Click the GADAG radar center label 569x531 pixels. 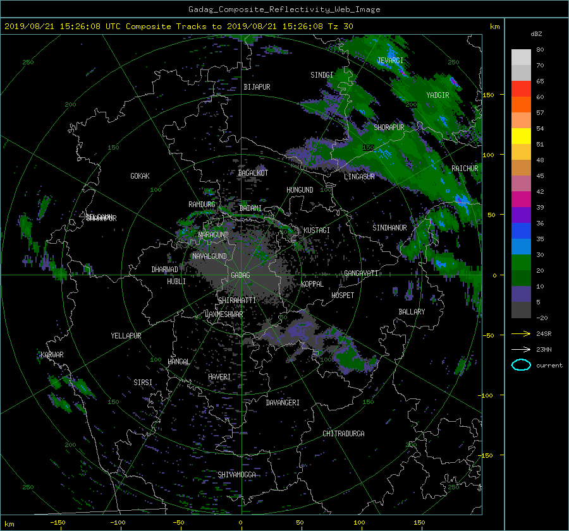pyautogui.click(x=240, y=275)
